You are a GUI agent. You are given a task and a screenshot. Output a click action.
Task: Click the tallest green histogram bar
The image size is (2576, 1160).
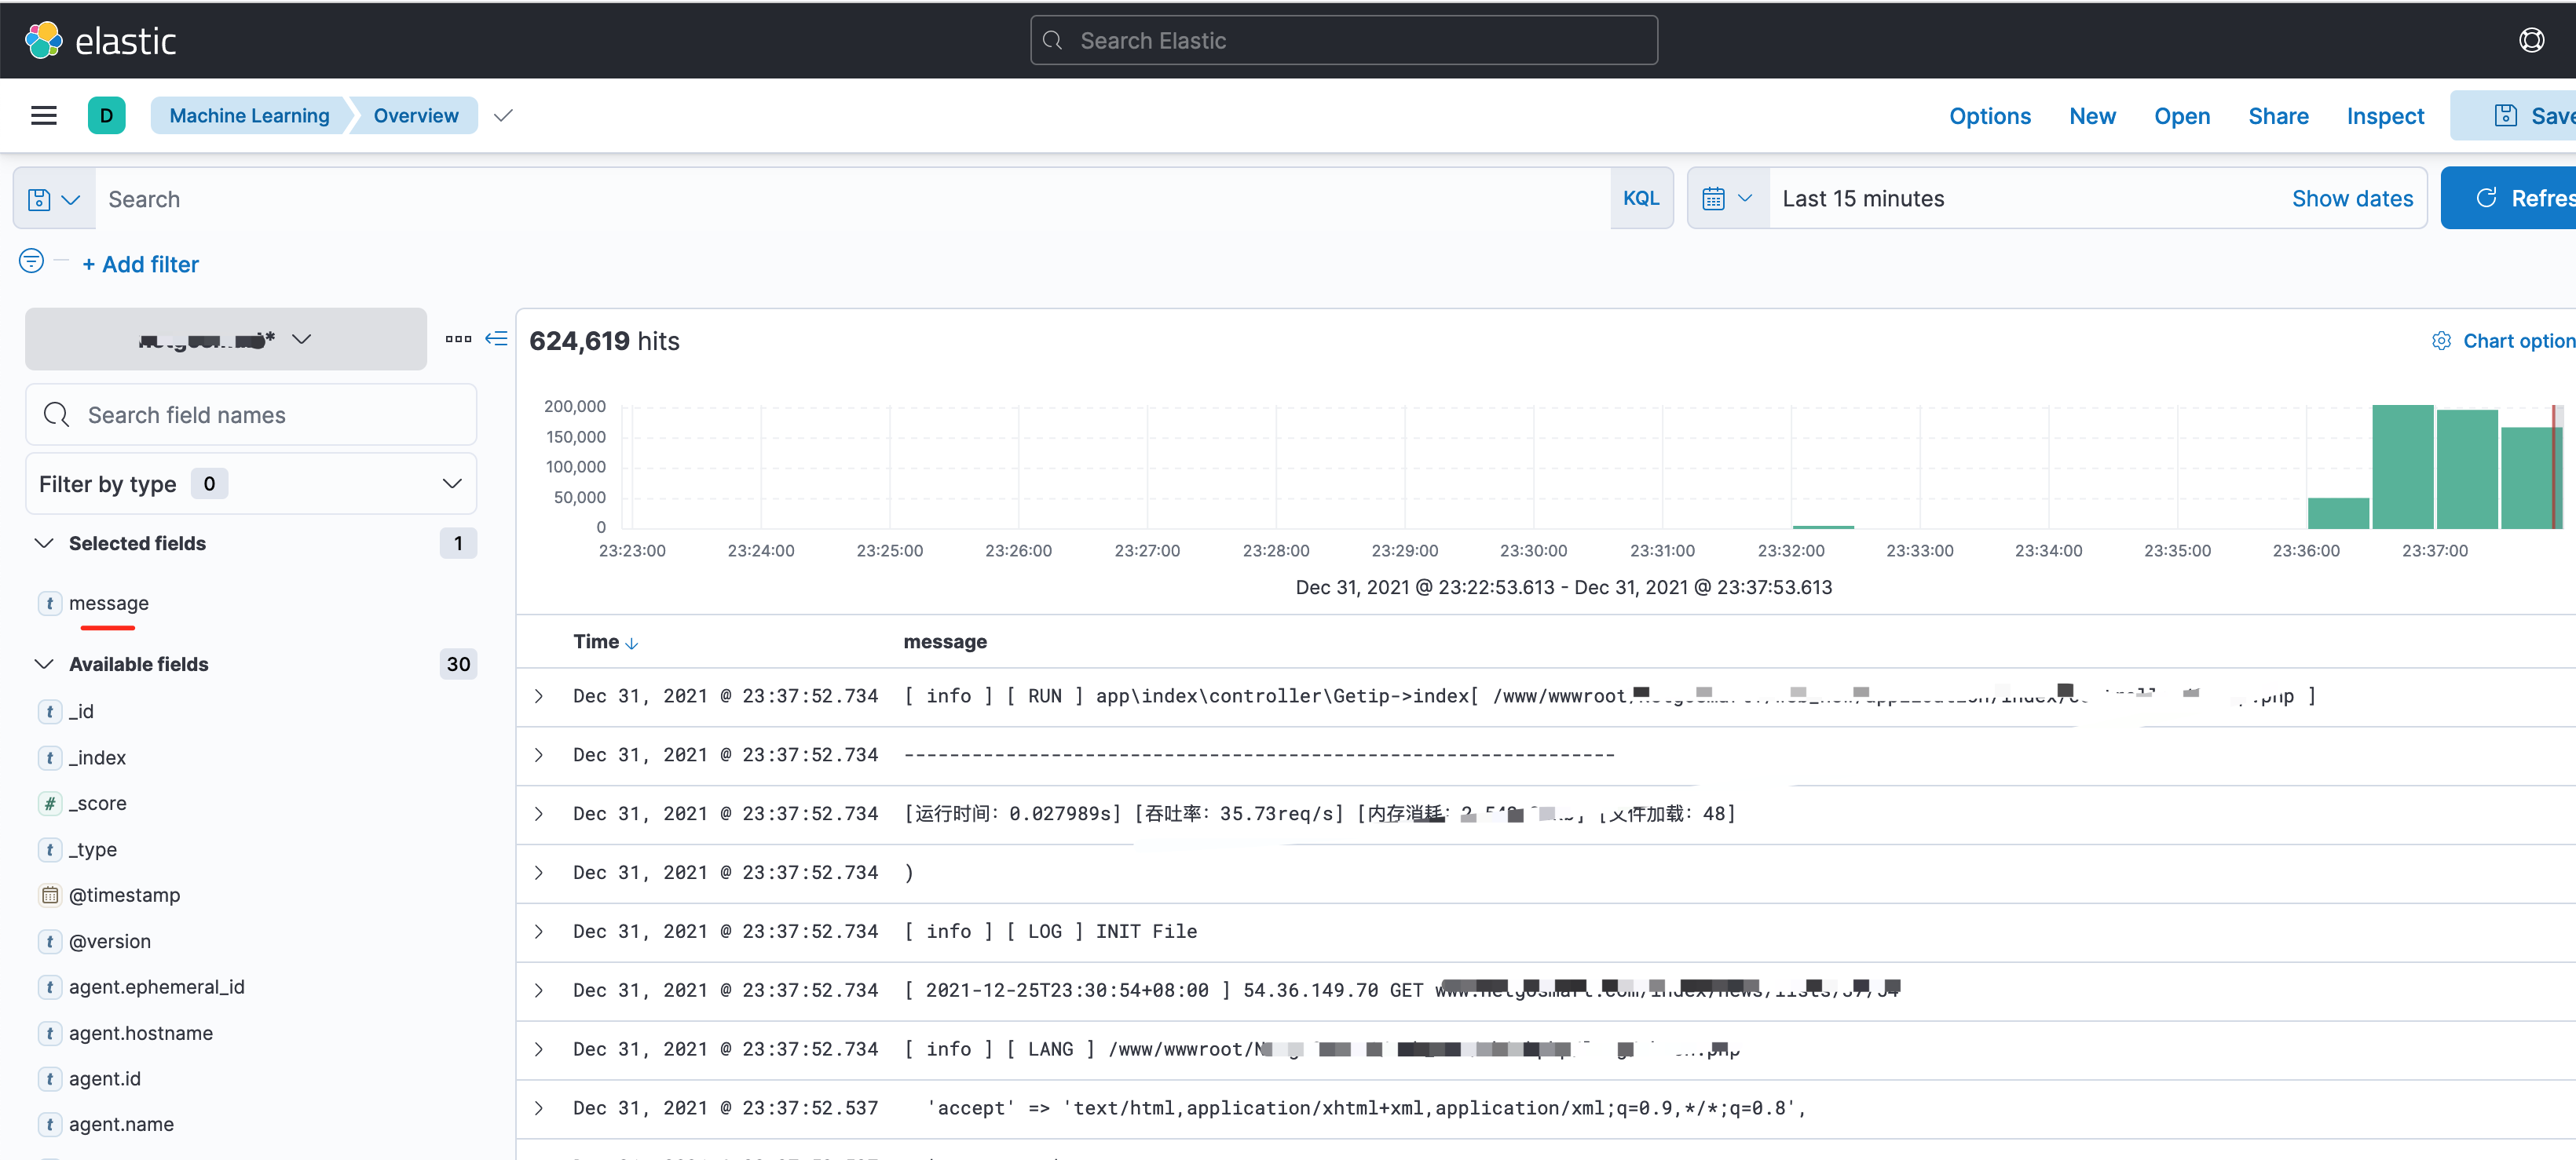point(2402,465)
